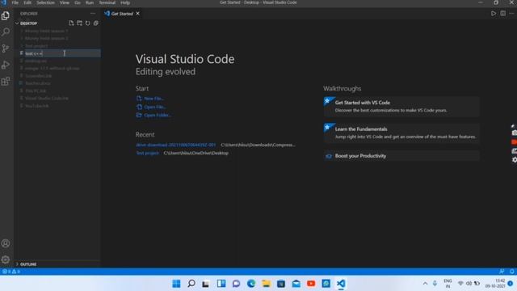Open the Run menu
The height and width of the screenshot is (291, 517).
coord(90,2)
